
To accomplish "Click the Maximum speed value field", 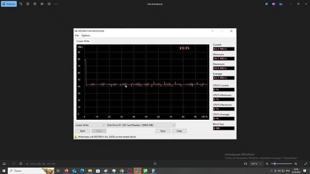I will tap(224, 68).
